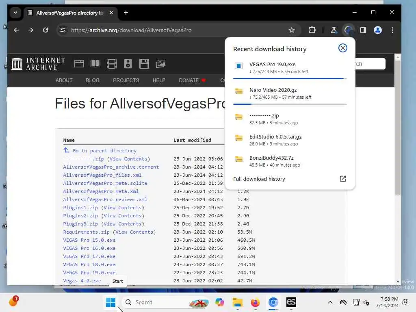Click the downloads progress icon in toolbar
The width and height of the screenshot is (416, 312).
click(x=349, y=30)
